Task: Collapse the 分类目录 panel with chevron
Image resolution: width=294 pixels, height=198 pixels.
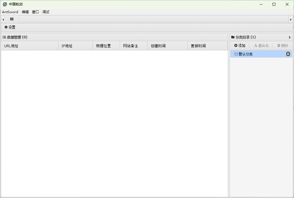Action: point(289,37)
